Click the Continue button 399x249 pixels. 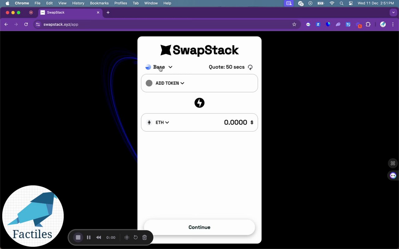[199, 227]
